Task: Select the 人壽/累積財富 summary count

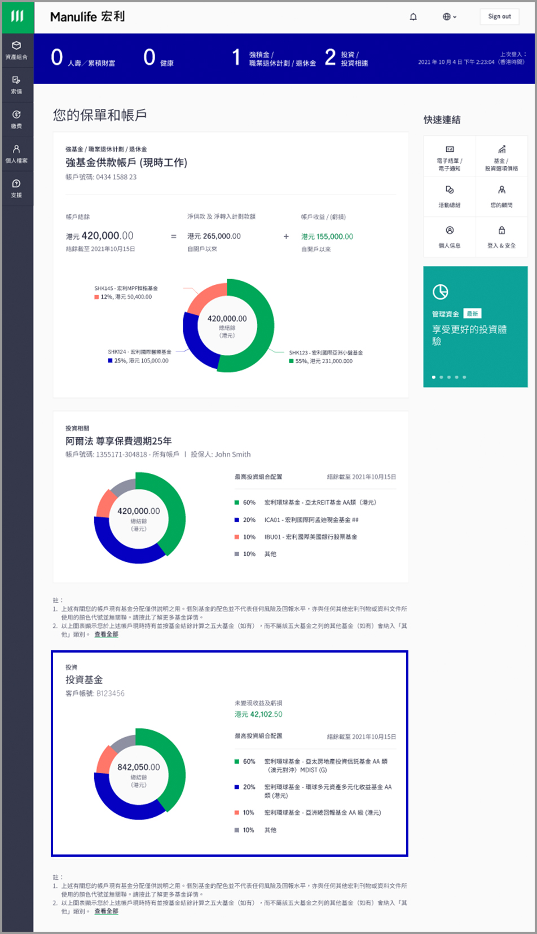Action: tap(83, 58)
